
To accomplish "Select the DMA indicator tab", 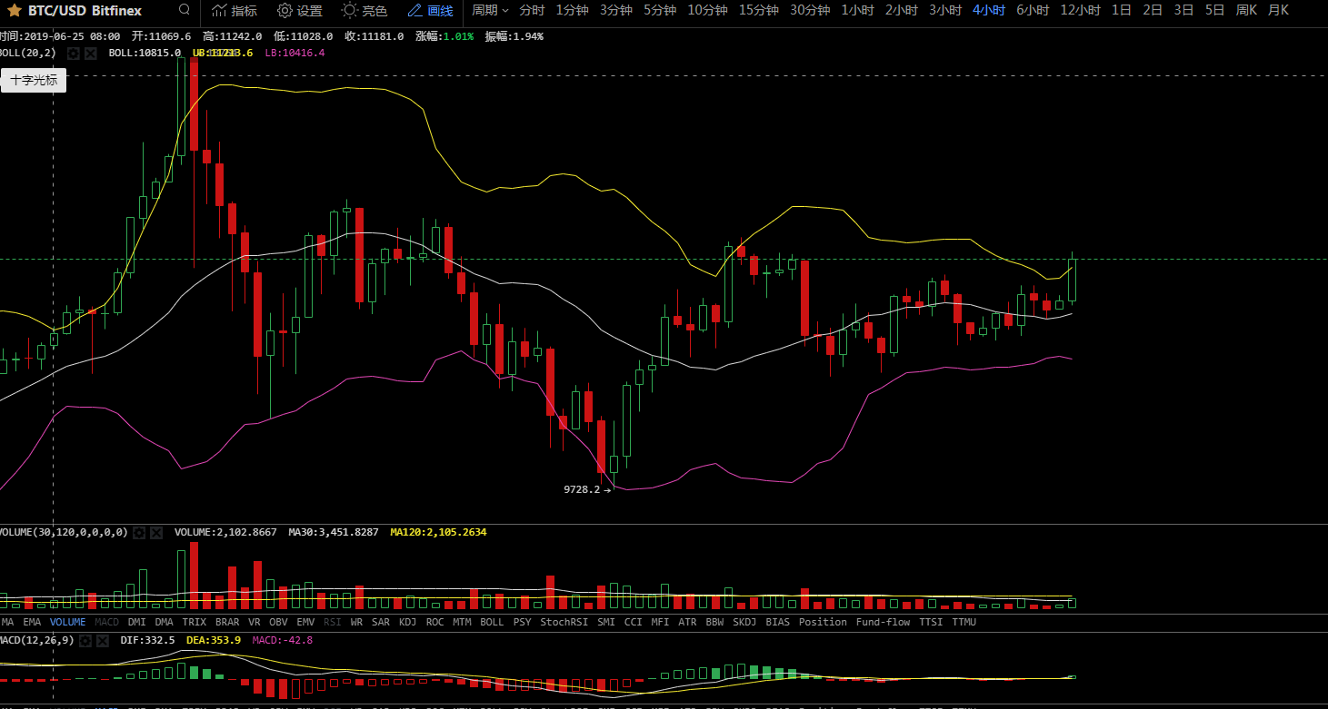I will pos(165,623).
